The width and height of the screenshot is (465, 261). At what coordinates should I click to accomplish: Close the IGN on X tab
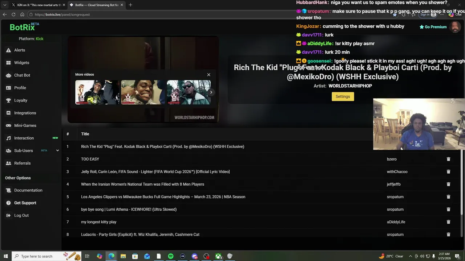coord(64,5)
